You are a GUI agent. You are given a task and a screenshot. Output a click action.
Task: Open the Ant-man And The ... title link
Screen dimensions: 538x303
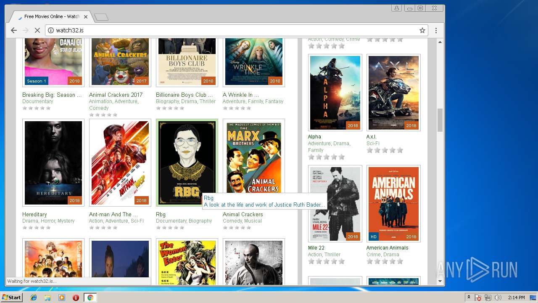113,214
